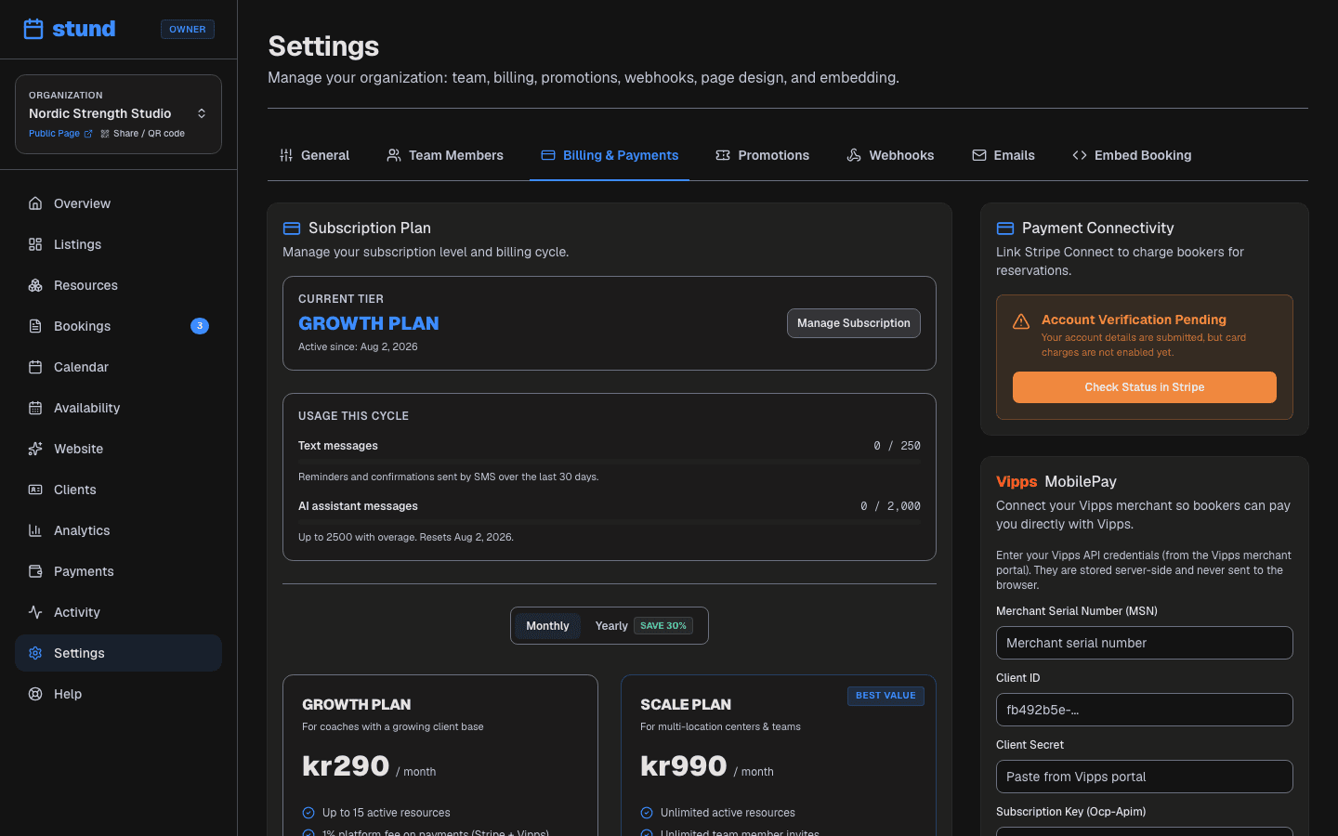Click the Emails envelope icon

[979, 155]
